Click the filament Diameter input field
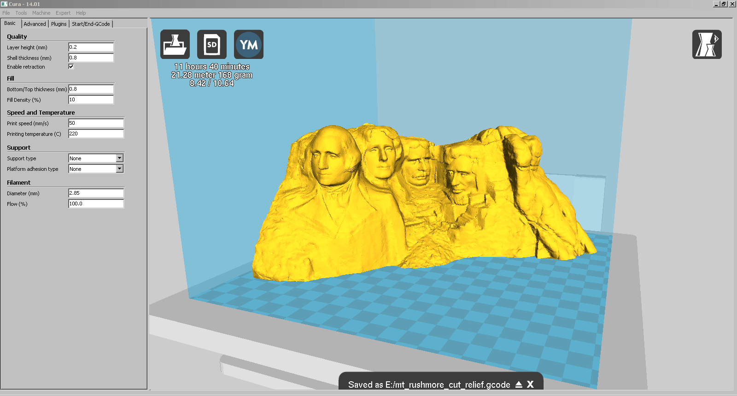The height and width of the screenshot is (396, 737). [x=96, y=193]
